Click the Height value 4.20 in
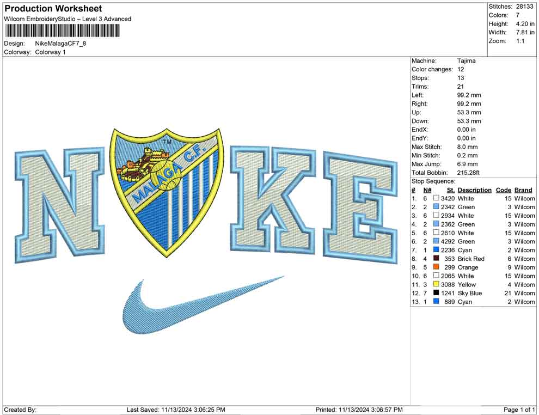 (x=525, y=24)
